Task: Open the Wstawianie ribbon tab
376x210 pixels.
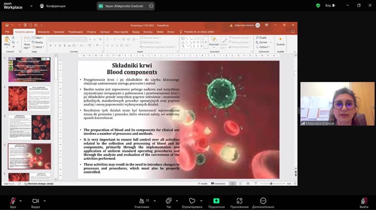Action: [44, 32]
